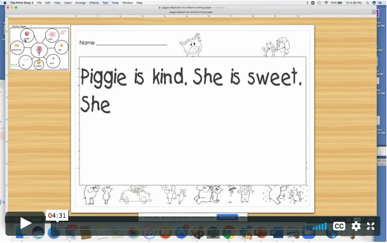
Task: Open the File menu
Action: [39, 2]
